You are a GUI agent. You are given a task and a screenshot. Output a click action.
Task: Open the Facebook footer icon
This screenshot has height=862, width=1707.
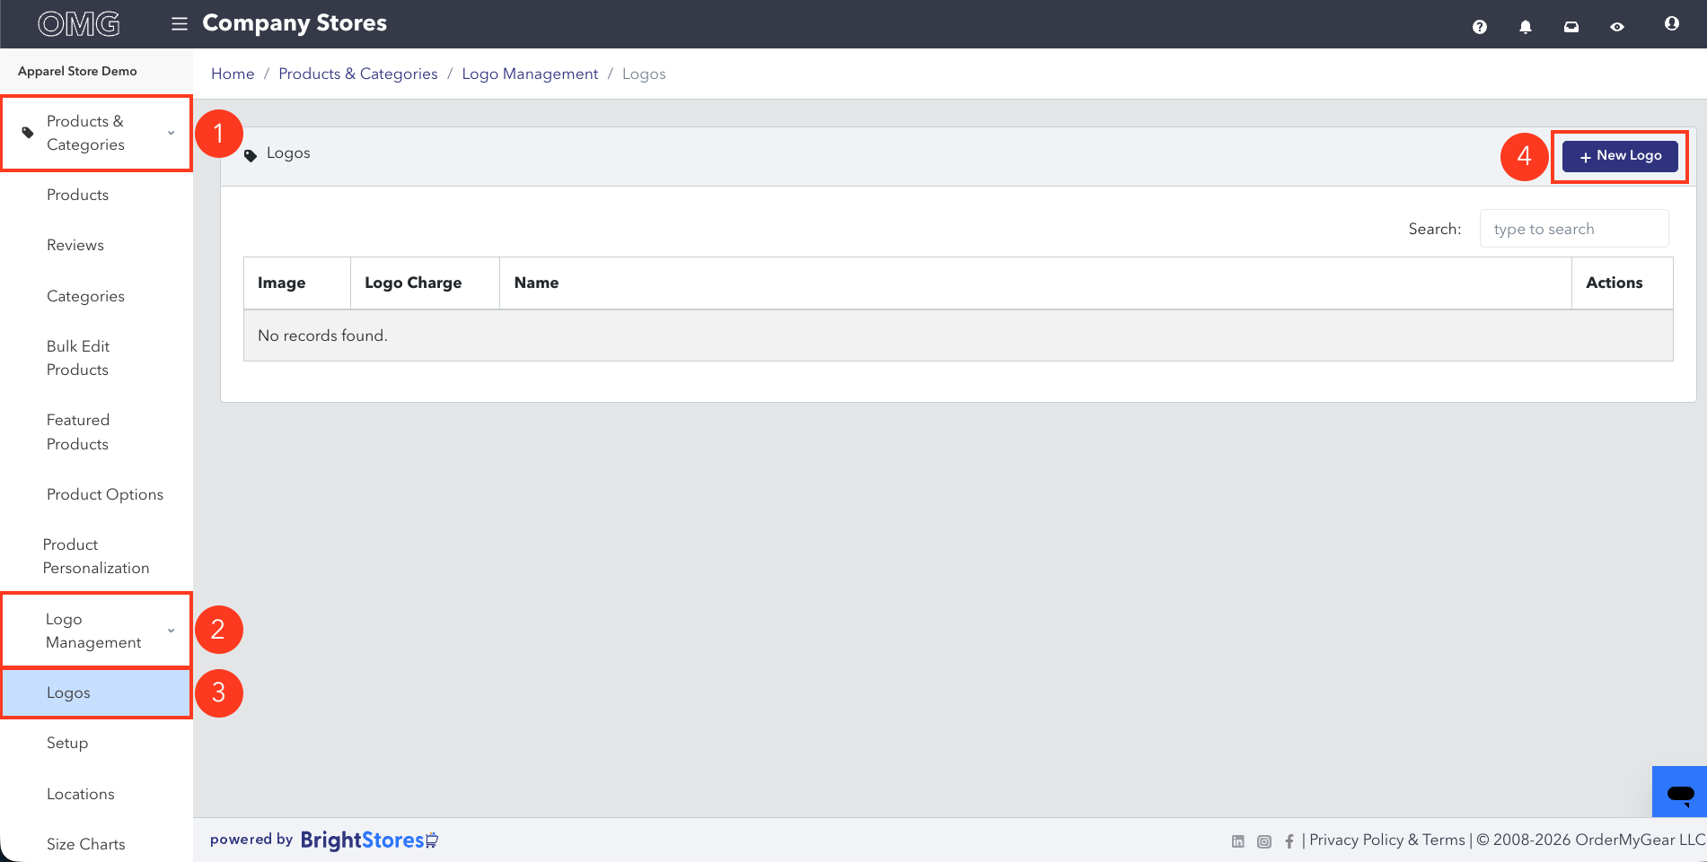(1289, 841)
